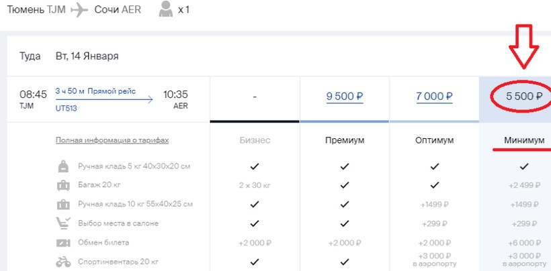The width and height of the screenshot is (551, 271).
Task: Click the passenger count person icon
Action: (163, 10)
